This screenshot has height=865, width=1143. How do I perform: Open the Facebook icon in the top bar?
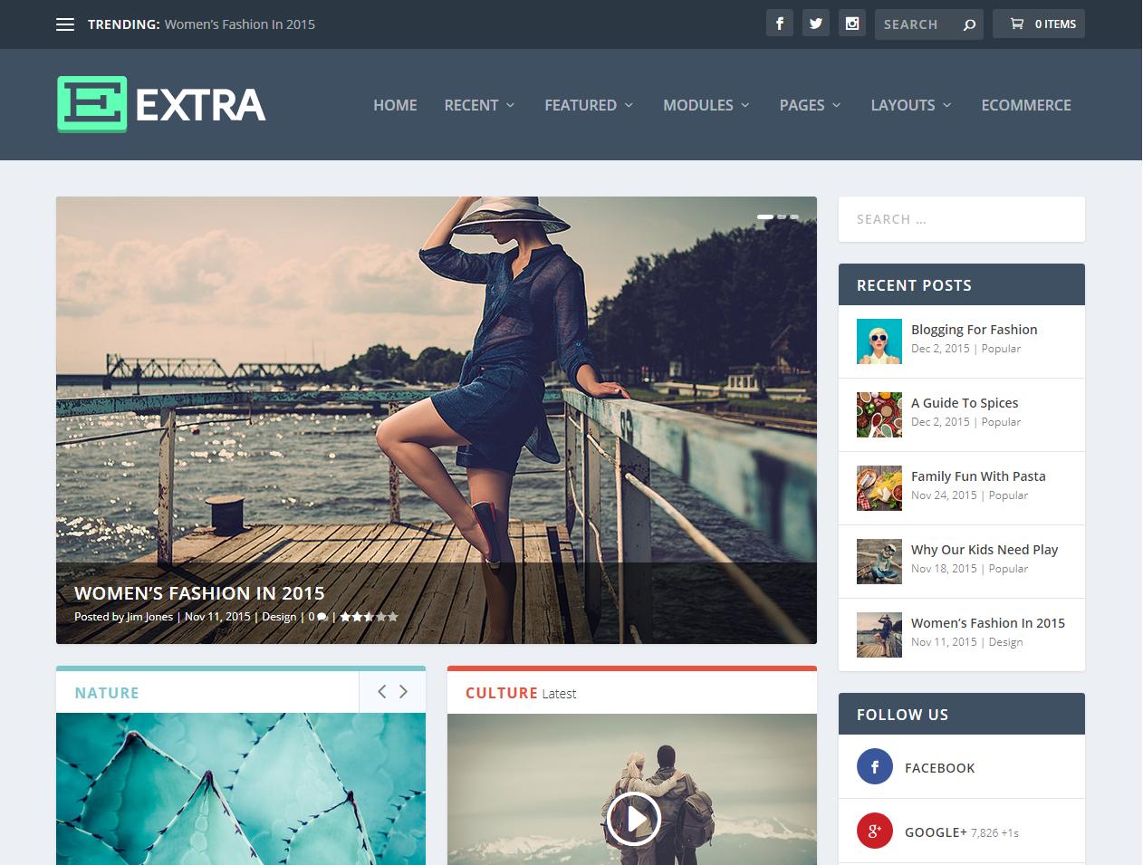[780, 24]
